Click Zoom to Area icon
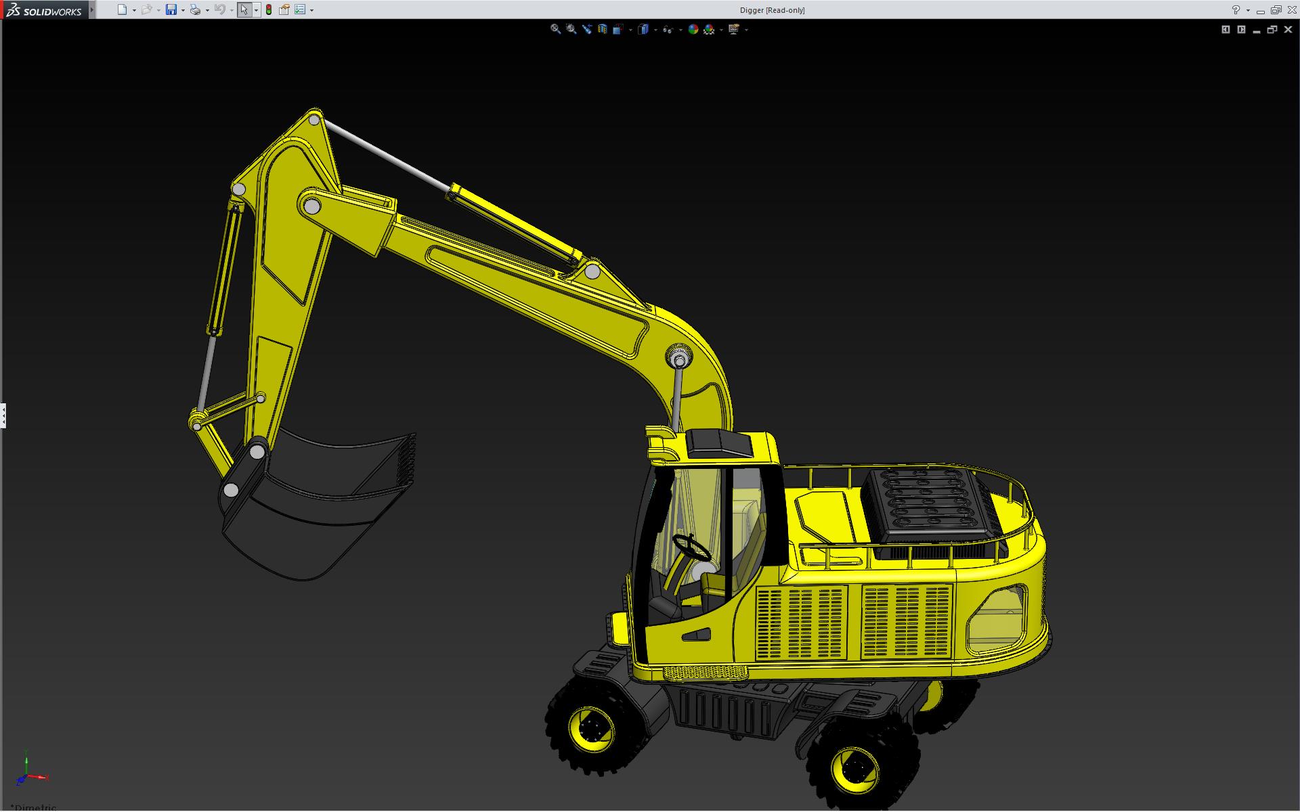The image size is (1300, 812). click(571, 29)
